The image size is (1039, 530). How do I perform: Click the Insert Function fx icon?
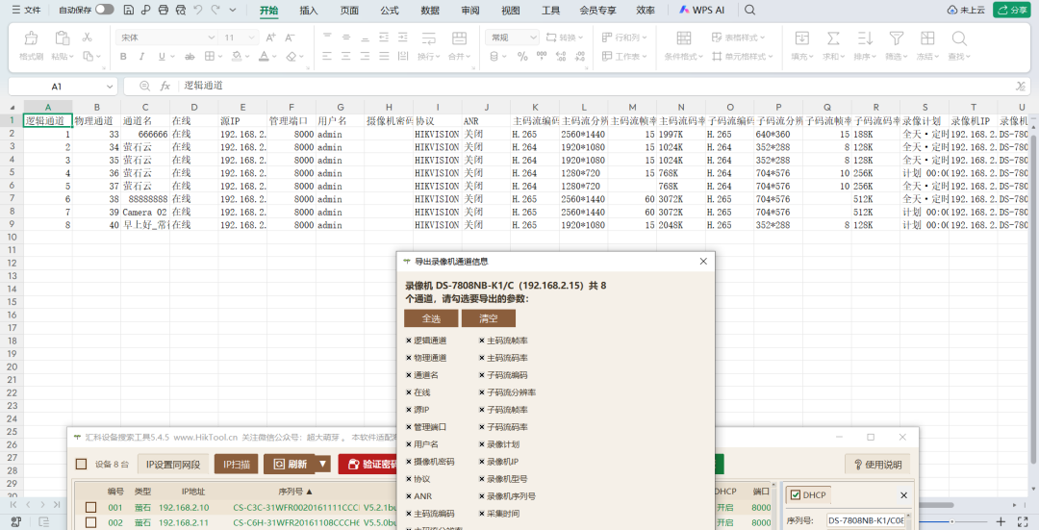point(165,86)
